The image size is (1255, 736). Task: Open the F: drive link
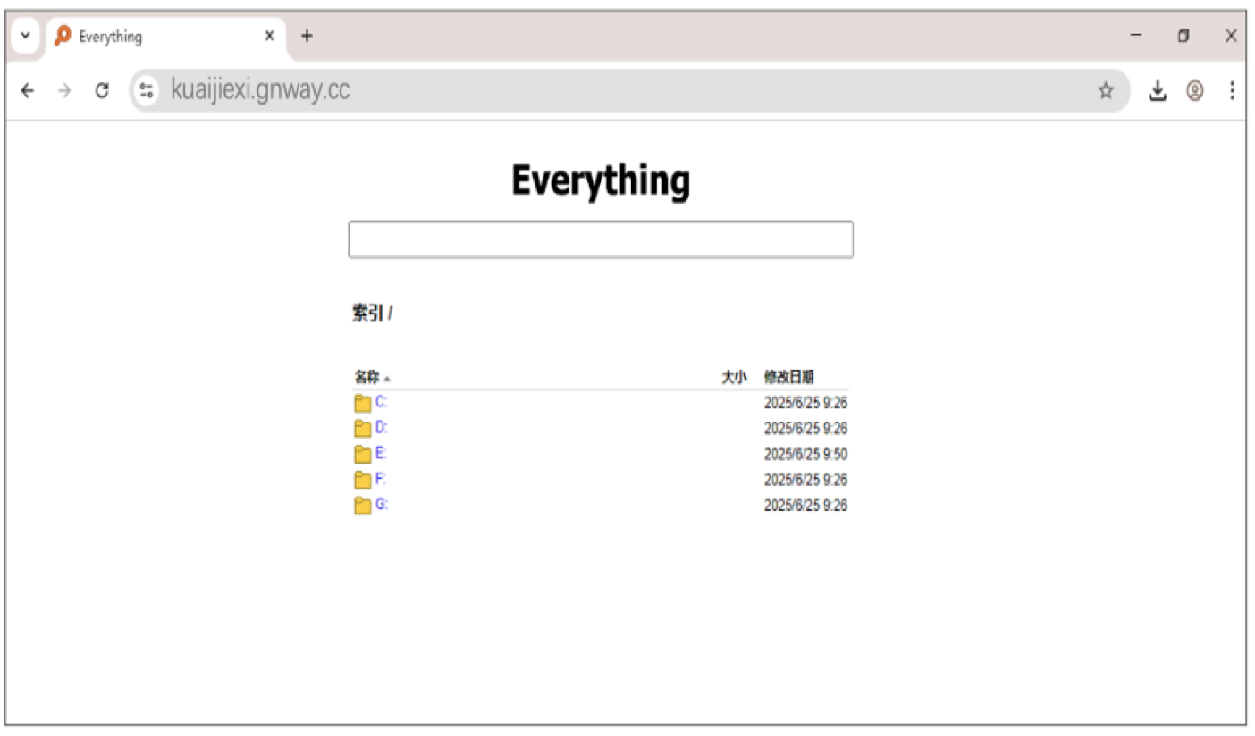[x=381, y=480]
